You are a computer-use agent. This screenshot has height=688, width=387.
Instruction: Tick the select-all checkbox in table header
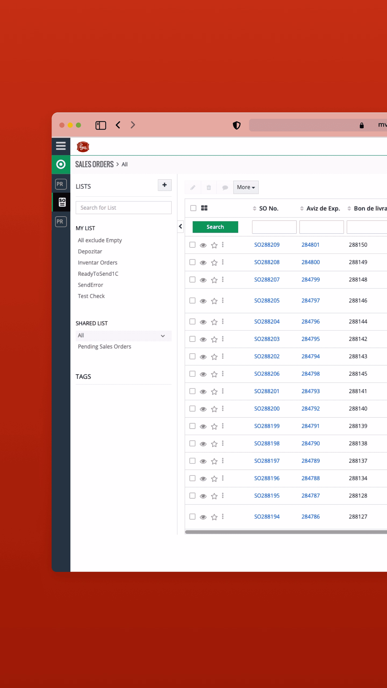tap(193, 208)
